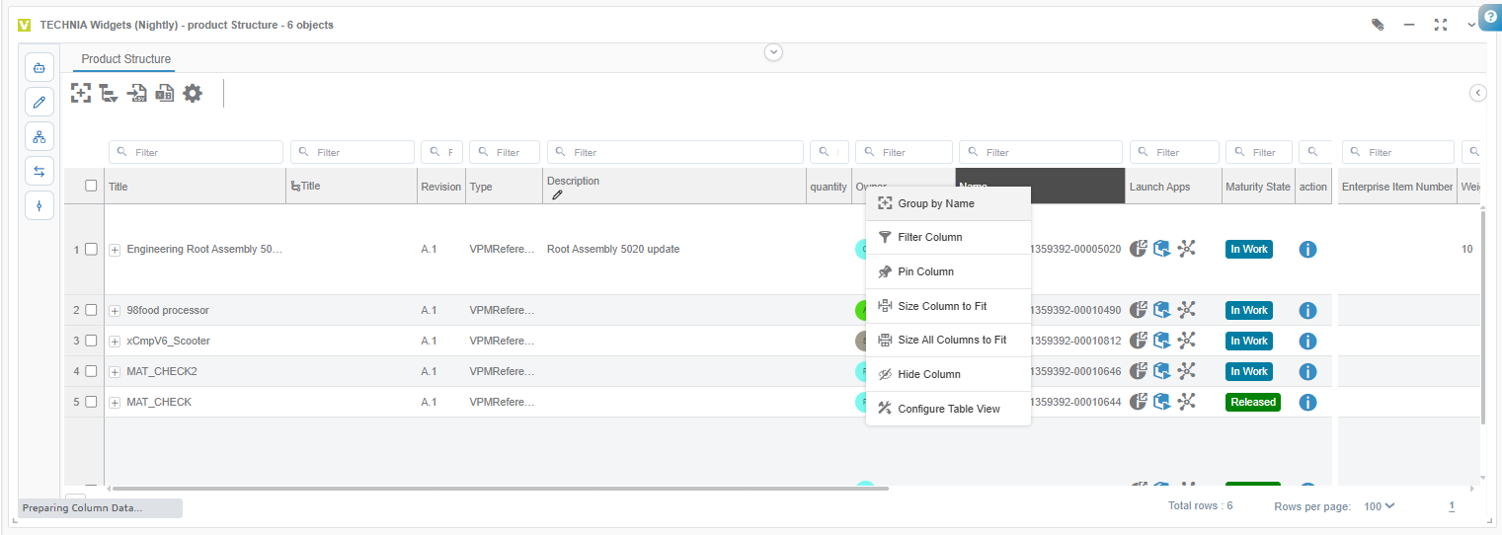
Task: Check the MAT_CHECK row checkbox
Action: click(91, 402)
